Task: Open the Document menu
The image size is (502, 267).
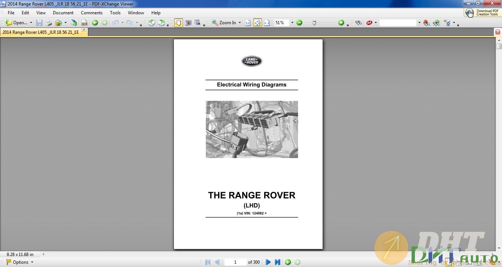Action: pyautogui.click(x=63, y=12)
